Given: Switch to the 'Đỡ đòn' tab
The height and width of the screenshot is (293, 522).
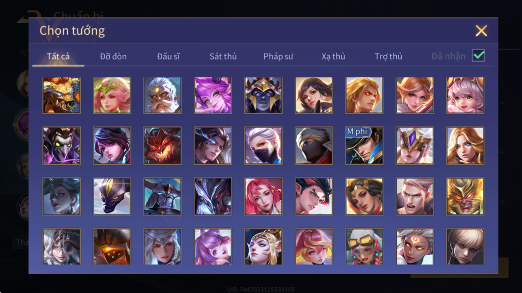Looking at the screenshot, I should point(113,56).
